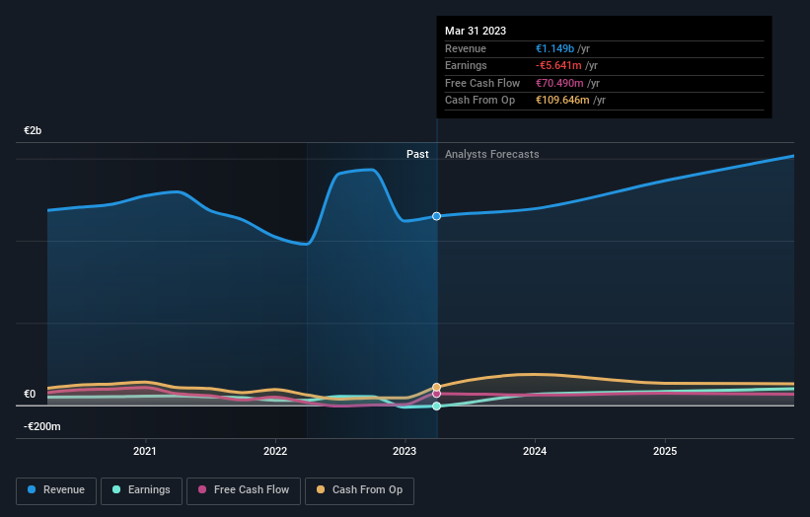Viewport: 810px width, 517px height.
Task: Select the teal Earnings data point marker
Action: click(x=436, y=406)
